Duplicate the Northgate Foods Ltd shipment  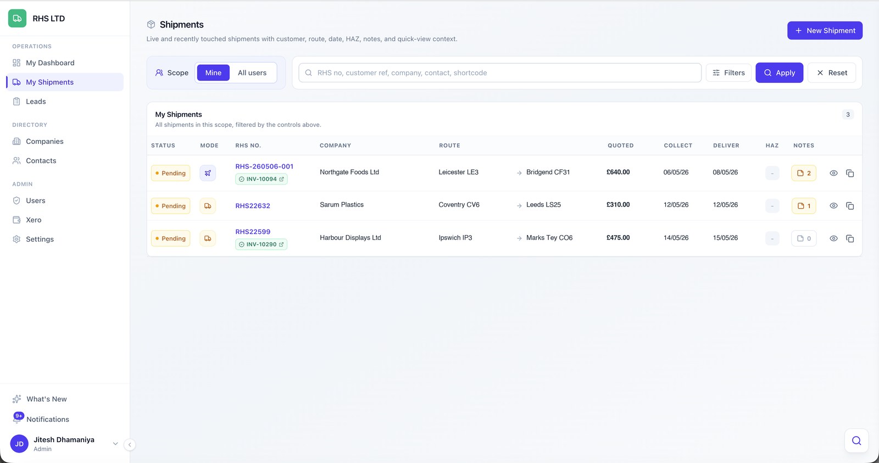850,173
